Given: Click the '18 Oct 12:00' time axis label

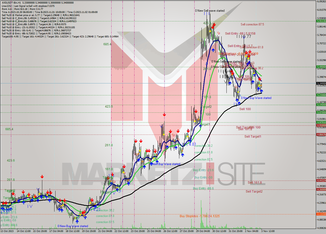Looking at the screenshot, I should (73, 231).
